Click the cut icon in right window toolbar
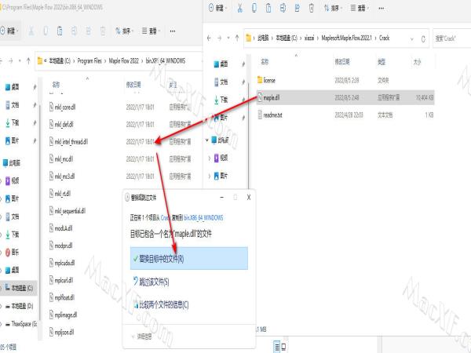This screenshot has width=471, height=353. pyautogui.click(x=239, y=8)
